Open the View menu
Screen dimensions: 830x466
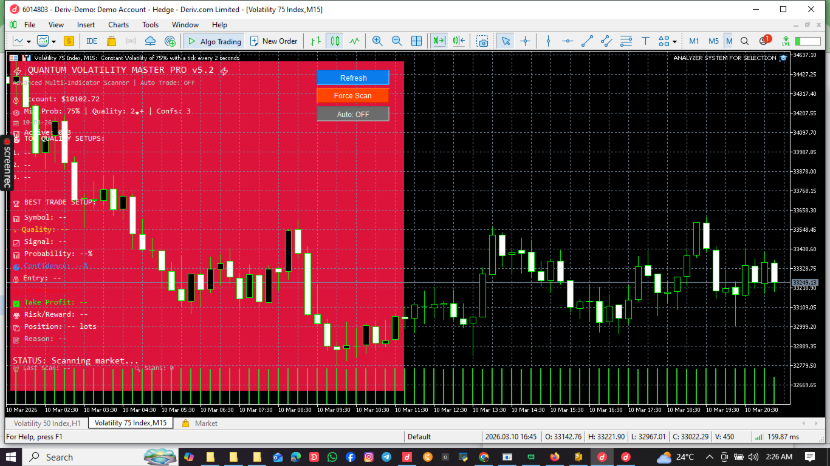56,25
